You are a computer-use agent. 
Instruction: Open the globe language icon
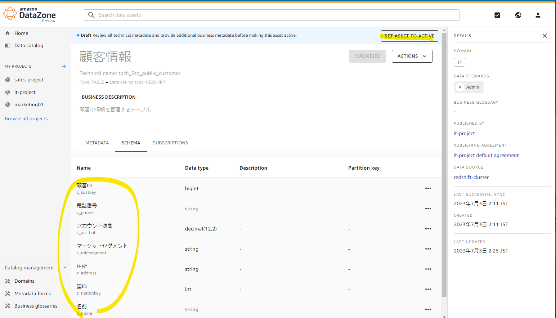(x=518, y=15)
